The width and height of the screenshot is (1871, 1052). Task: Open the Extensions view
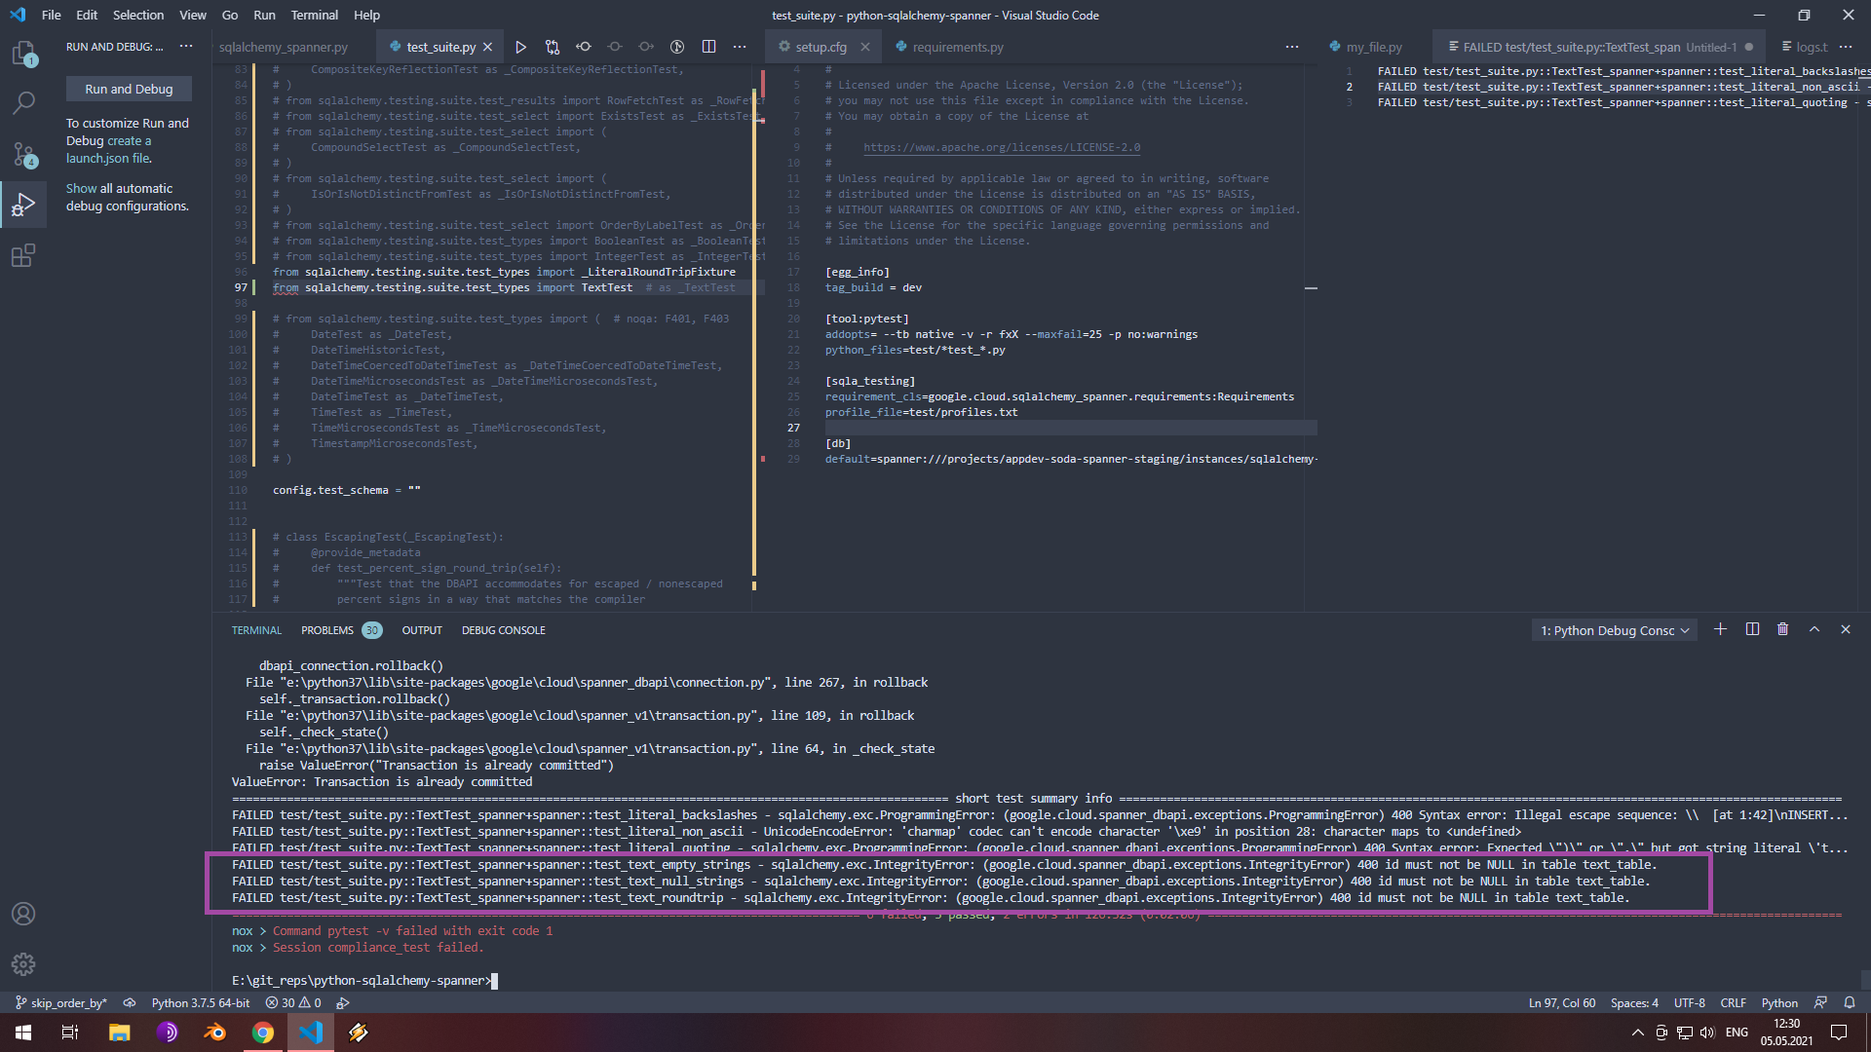pyautogui.click(x=23, y=256)
